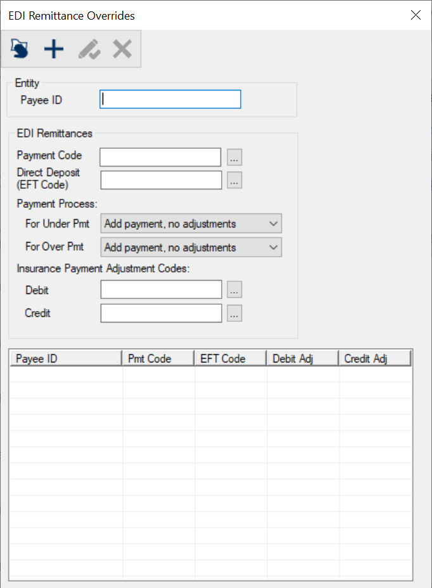Image resolution: width=432 pixels, height=588 pixels.
Task: Browse Debit adjustment codes via ellipsis
Action: [234, 290]
